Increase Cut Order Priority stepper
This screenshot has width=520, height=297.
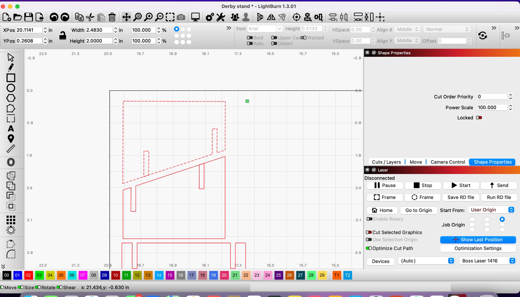click(x=511, y=95)
